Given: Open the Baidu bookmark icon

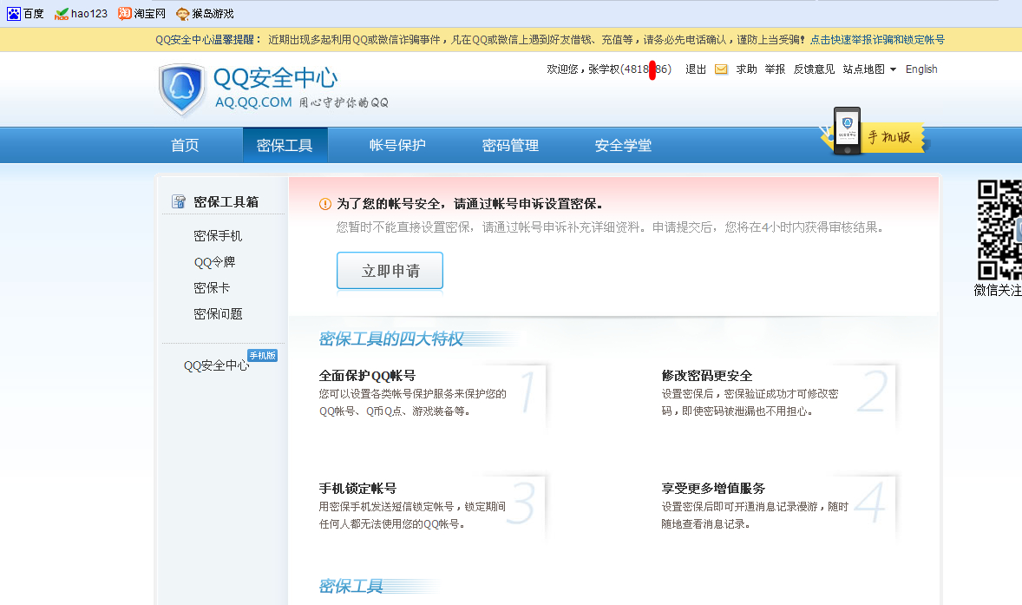Looking at the screenshot, I should coord(14,14).
